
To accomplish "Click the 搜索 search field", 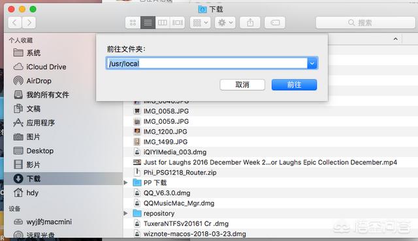I will pyautogui.click(x=365, y=23).
